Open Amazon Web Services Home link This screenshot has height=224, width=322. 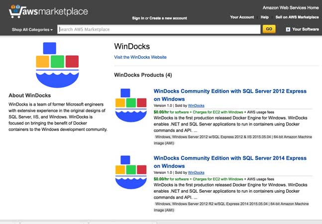click(x=291, y=8)
